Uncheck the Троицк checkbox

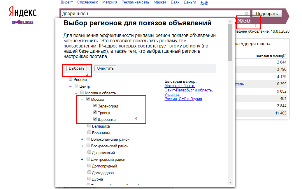(x=95, y=112)
